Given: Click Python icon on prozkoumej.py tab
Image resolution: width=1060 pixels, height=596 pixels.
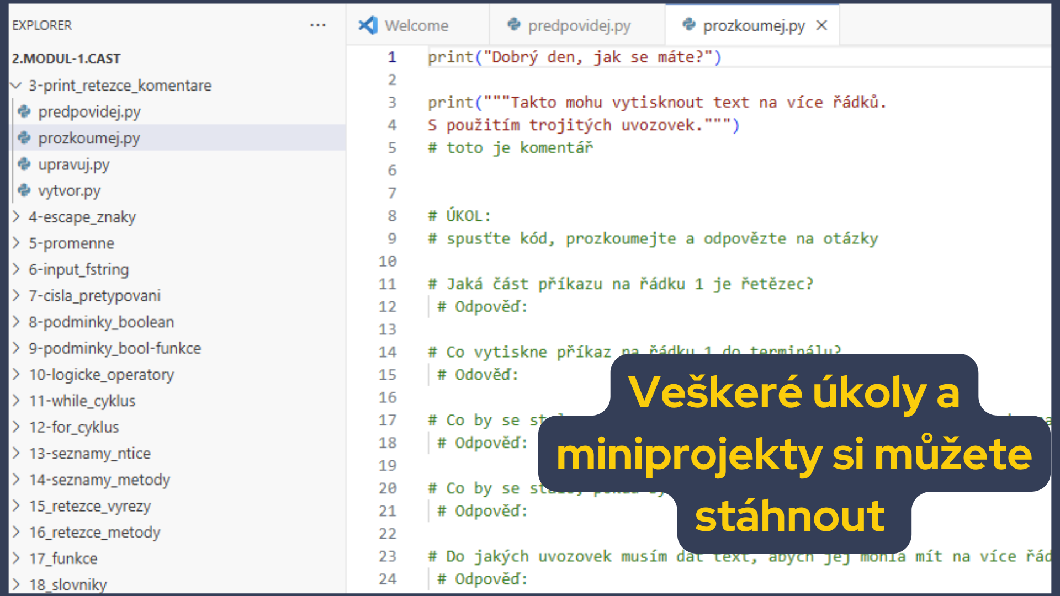Looking at the screenshot, I should click(x=688, y=24).
